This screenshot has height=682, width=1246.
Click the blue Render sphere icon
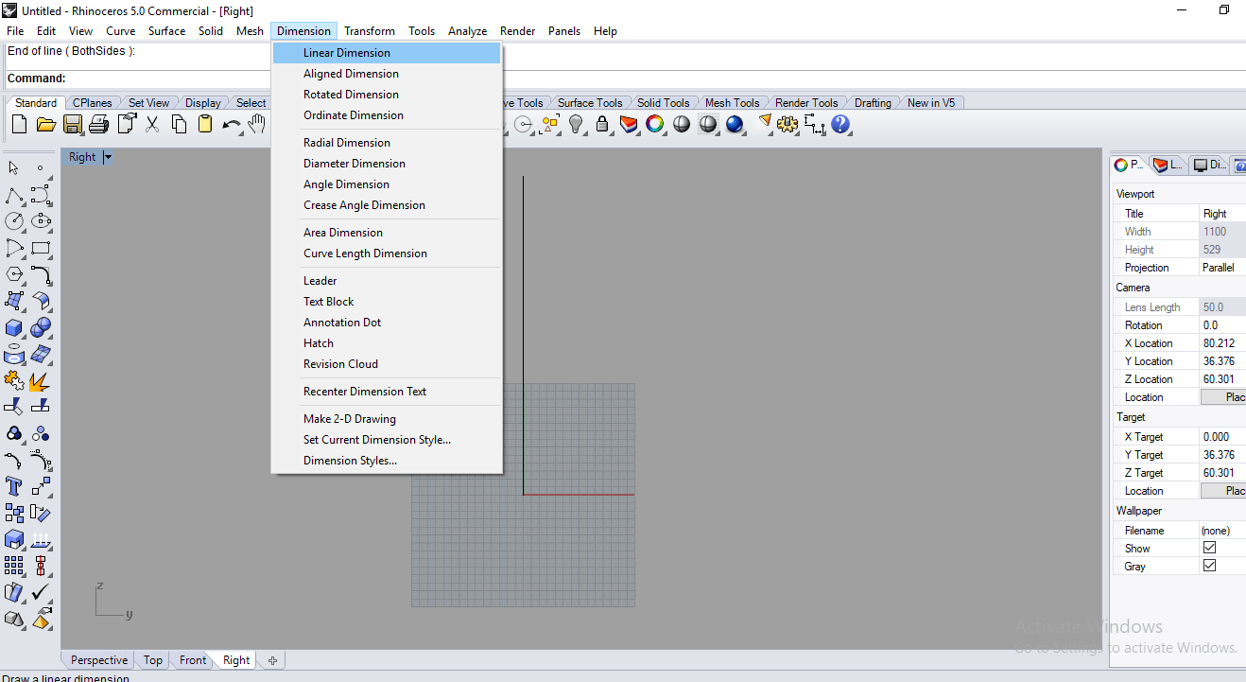(x=735, y=124)
